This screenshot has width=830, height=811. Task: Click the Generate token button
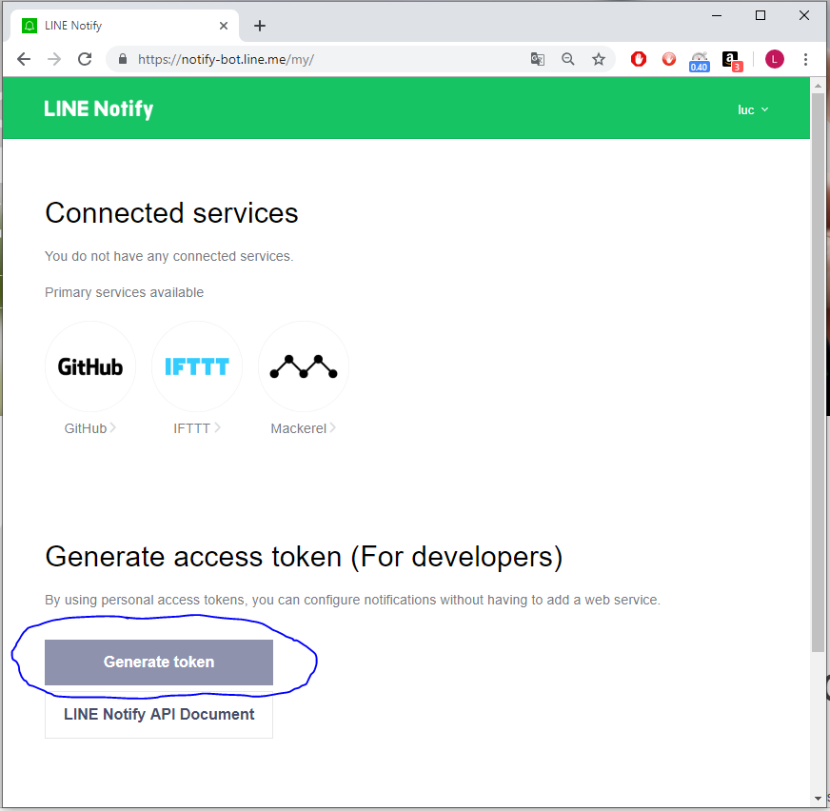(159, 662)
